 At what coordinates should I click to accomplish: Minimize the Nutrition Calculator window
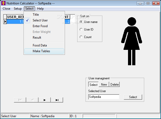pyautogui.click(x=140, y=3)
